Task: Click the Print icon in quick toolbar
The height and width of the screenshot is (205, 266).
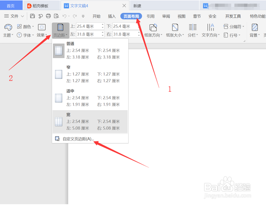Action: pos(48,16)
